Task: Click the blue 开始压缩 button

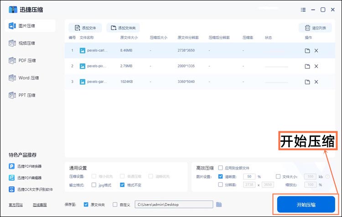Action: click(306, 204)
